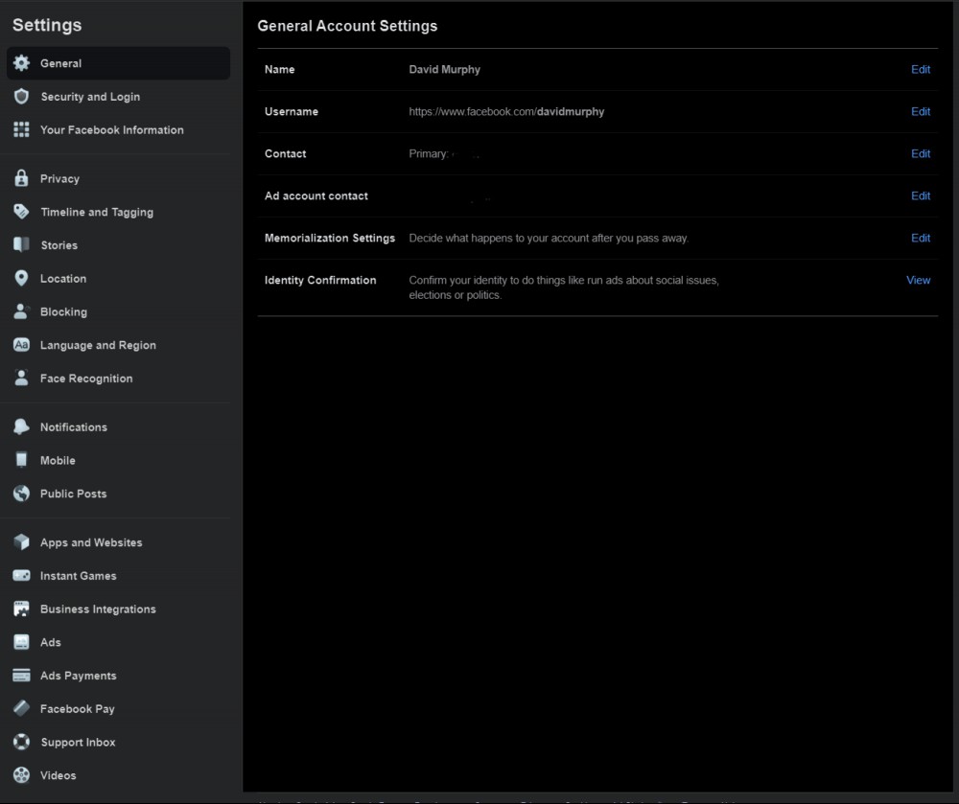Click the name value David Murphy
The width and height of the screenshot is (959, 804).
click(x=445, y=70)
